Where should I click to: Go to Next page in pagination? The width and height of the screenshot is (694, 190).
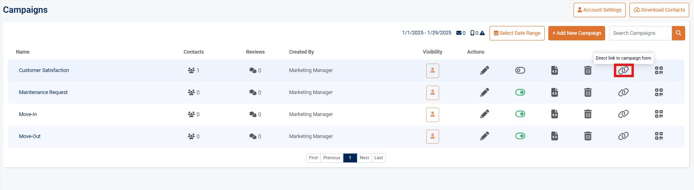(364, 158)
